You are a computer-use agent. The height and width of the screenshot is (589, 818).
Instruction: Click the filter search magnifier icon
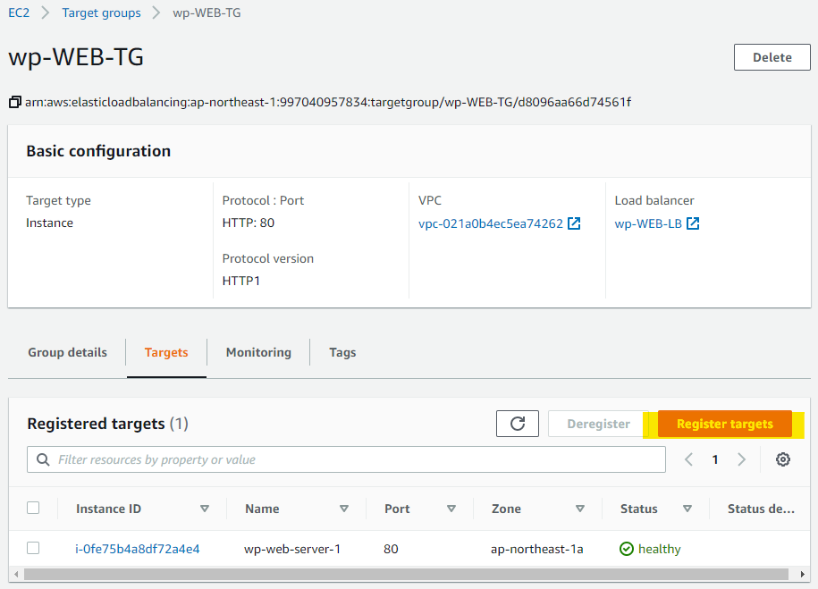[x=43, y=459]
